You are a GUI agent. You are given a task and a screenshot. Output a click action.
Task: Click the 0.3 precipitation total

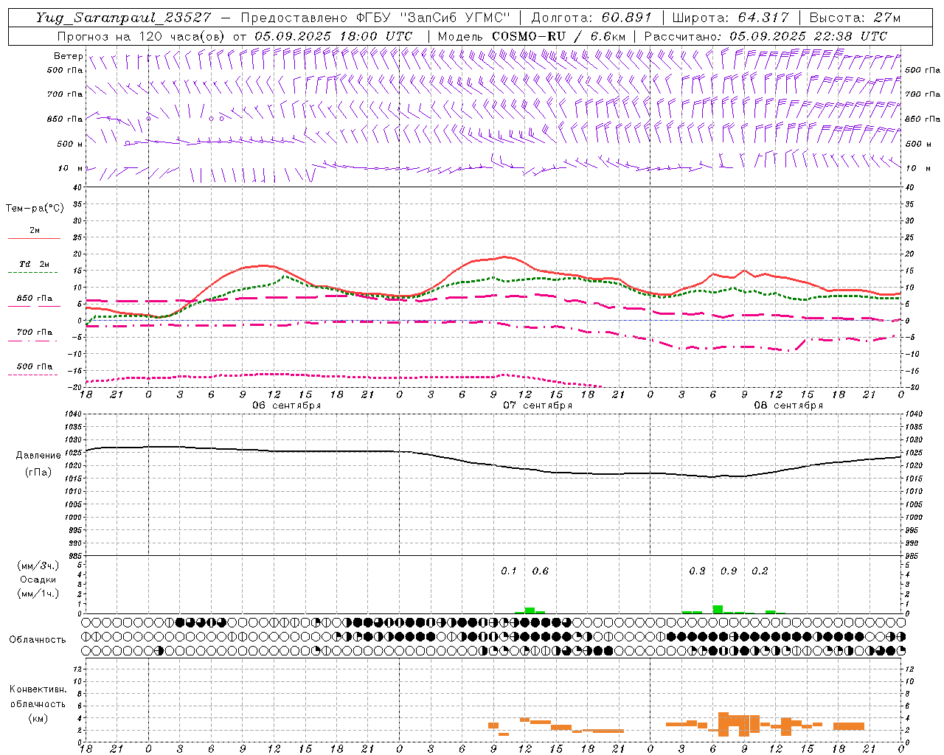click(697, 571)
